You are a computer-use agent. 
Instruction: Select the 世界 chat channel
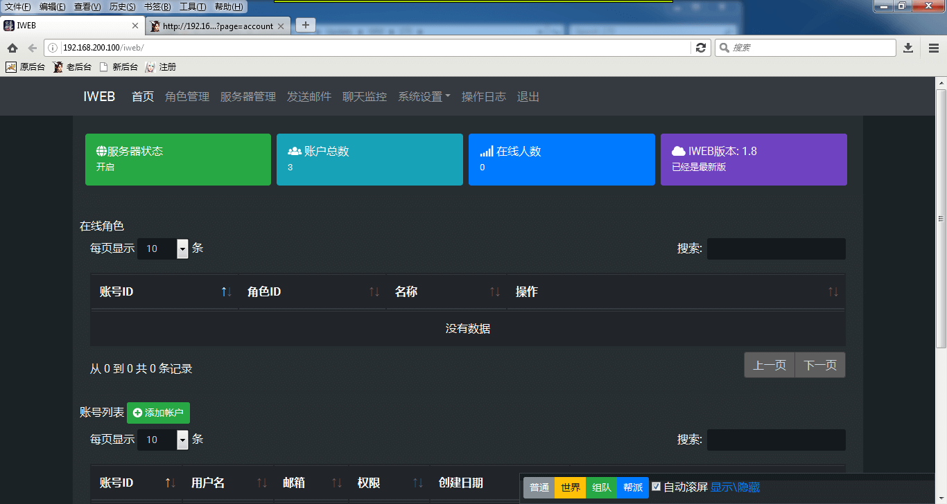point(571,487)
